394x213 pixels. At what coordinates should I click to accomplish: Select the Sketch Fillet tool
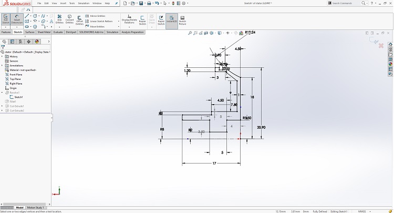(x=43, y=26)
